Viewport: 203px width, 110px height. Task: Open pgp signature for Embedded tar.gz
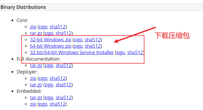(49, 98)
